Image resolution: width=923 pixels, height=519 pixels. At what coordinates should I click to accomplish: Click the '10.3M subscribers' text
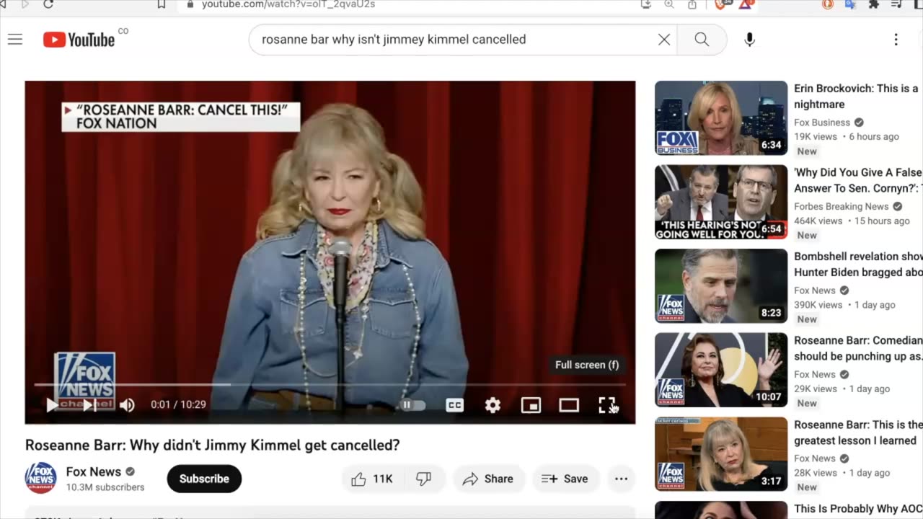pyautogui.click(x=105, y=487)
